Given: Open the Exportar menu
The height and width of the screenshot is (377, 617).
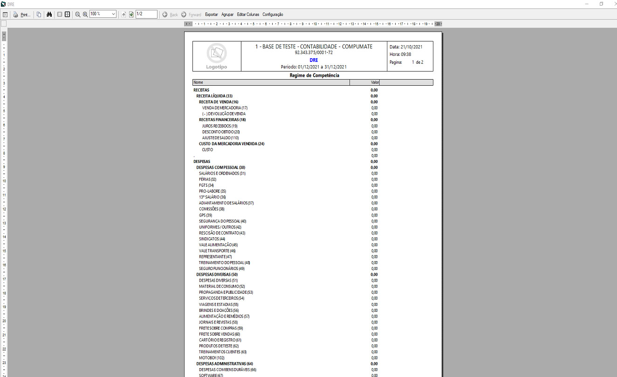Looking at the screenshot, I should (212, 14).
